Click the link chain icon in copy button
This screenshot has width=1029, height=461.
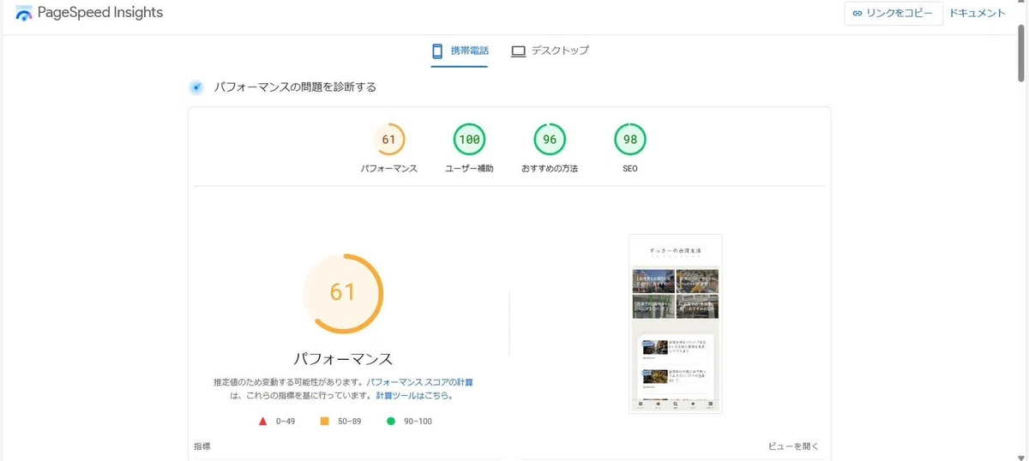point(857,14)
